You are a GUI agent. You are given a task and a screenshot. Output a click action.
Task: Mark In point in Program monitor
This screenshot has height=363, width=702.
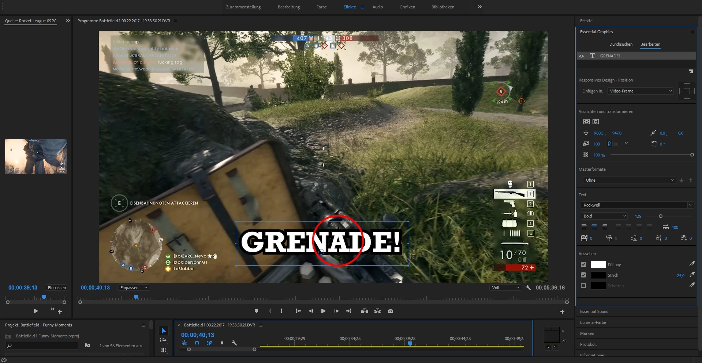[270, 311]
